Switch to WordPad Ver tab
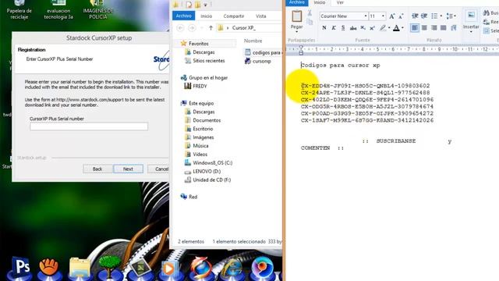The height and width of the screenshot is (281, 499). [340, 2]
